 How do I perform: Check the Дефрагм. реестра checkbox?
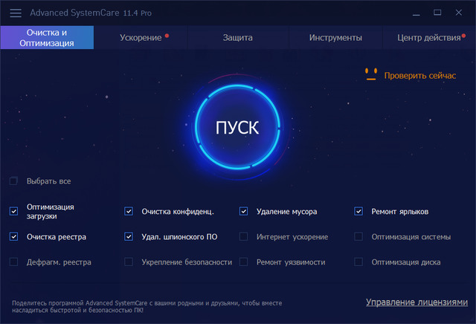[13, 262]
